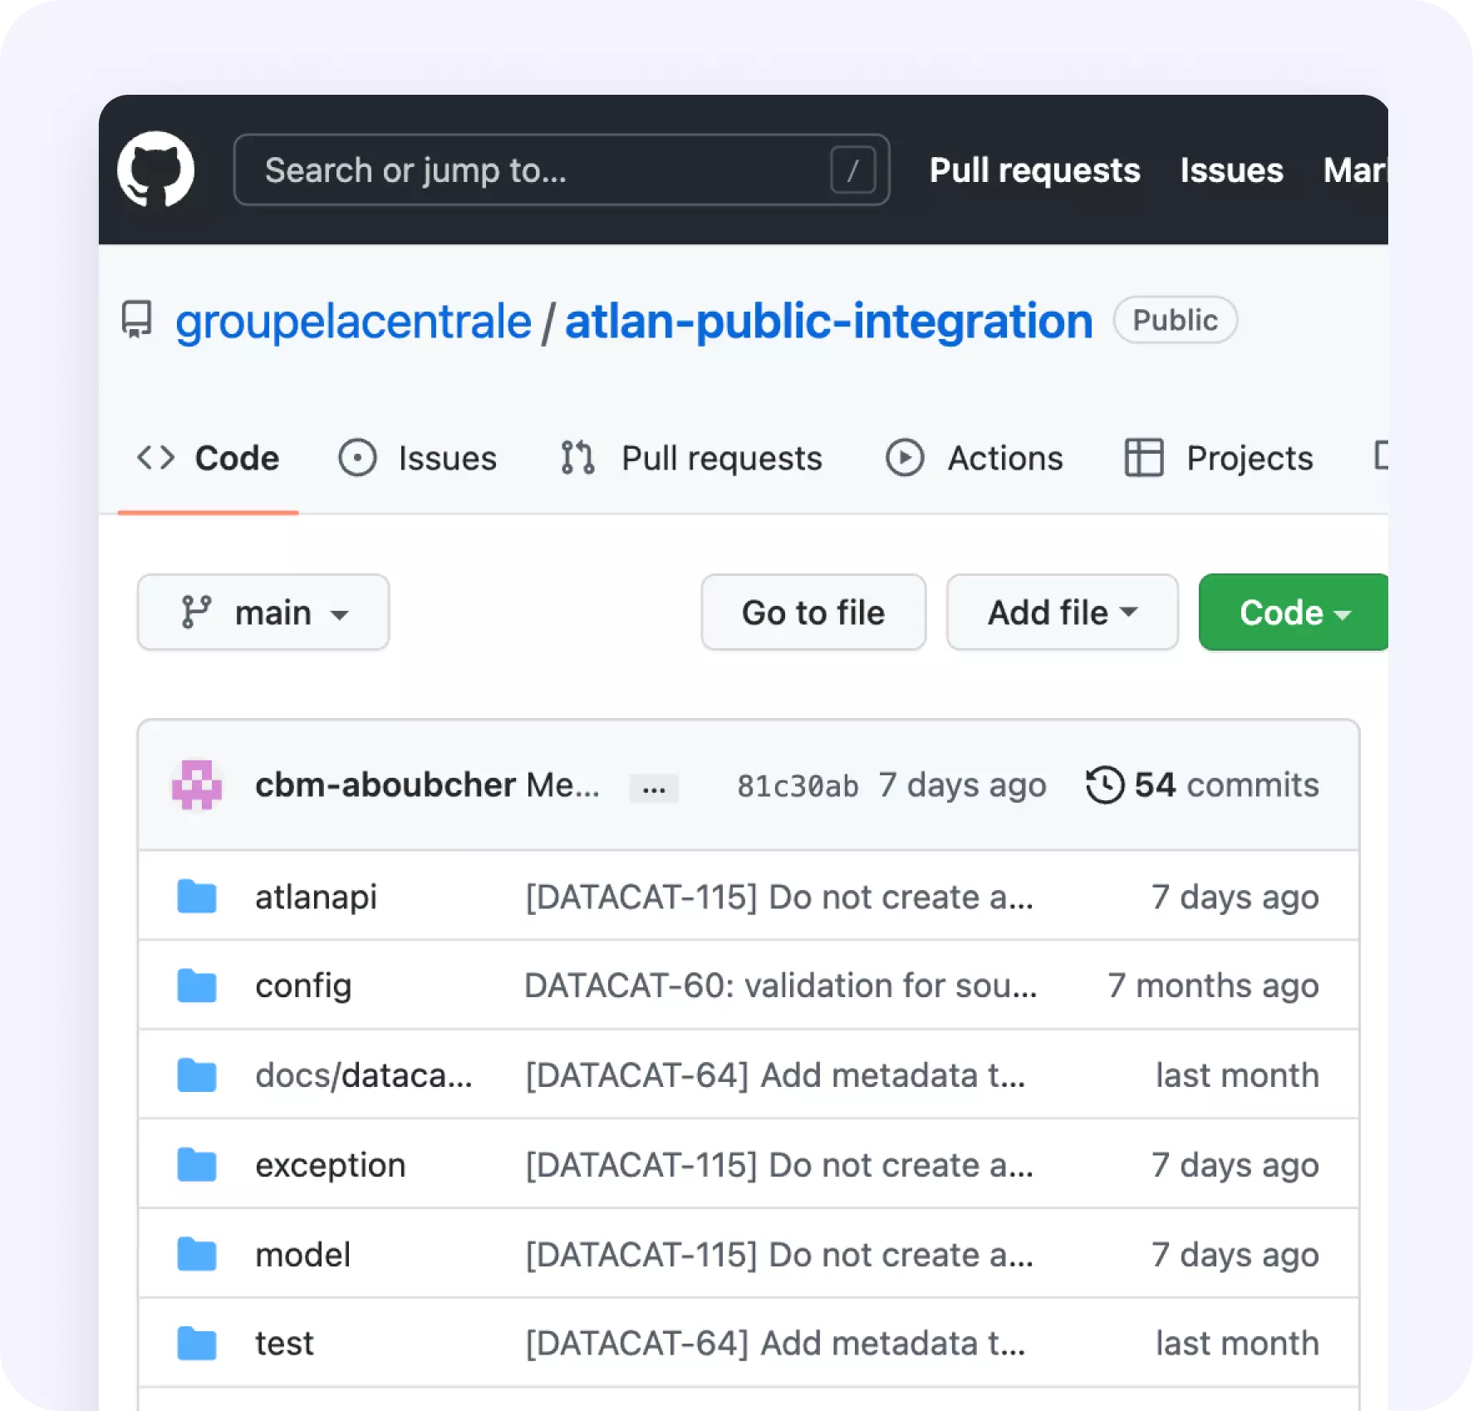Open the atlanapi folder
Screen dimensions: 1473x1411
click(x=316, y=897)
